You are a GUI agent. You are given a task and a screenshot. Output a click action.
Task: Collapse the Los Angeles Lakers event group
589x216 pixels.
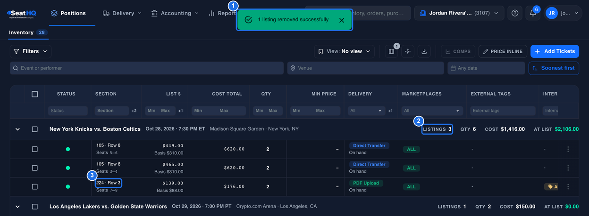coord(17,207)
